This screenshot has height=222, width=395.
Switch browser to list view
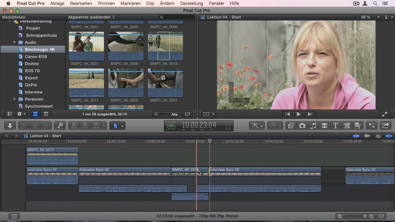[x=46, y=114]
